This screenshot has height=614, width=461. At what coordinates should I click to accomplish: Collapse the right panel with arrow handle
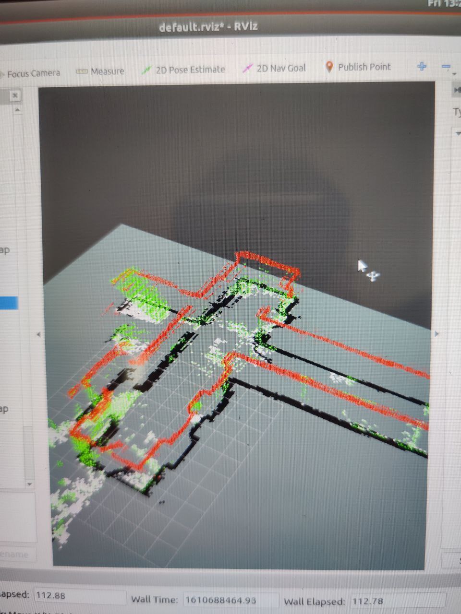pos(437,333)
